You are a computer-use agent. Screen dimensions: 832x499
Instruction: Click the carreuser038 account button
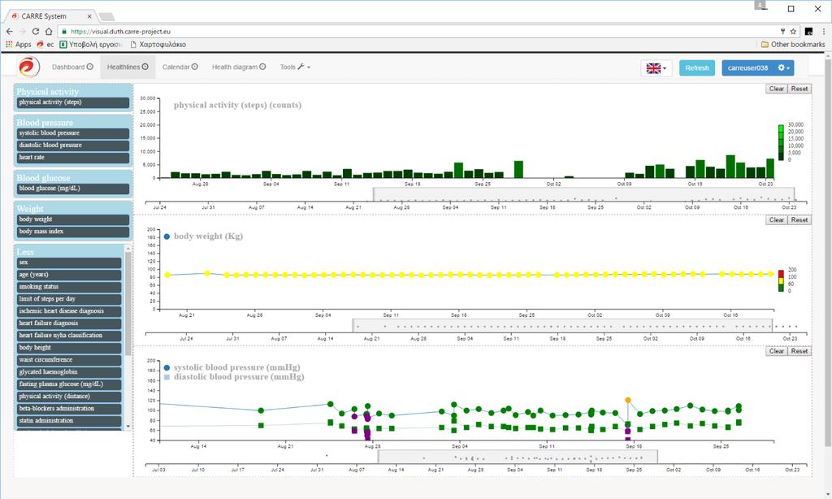[747, 68]
